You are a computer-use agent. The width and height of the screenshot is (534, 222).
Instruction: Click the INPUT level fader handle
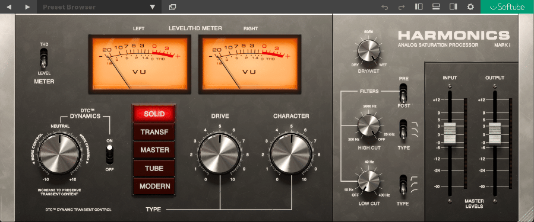click(x=450, y=134)
